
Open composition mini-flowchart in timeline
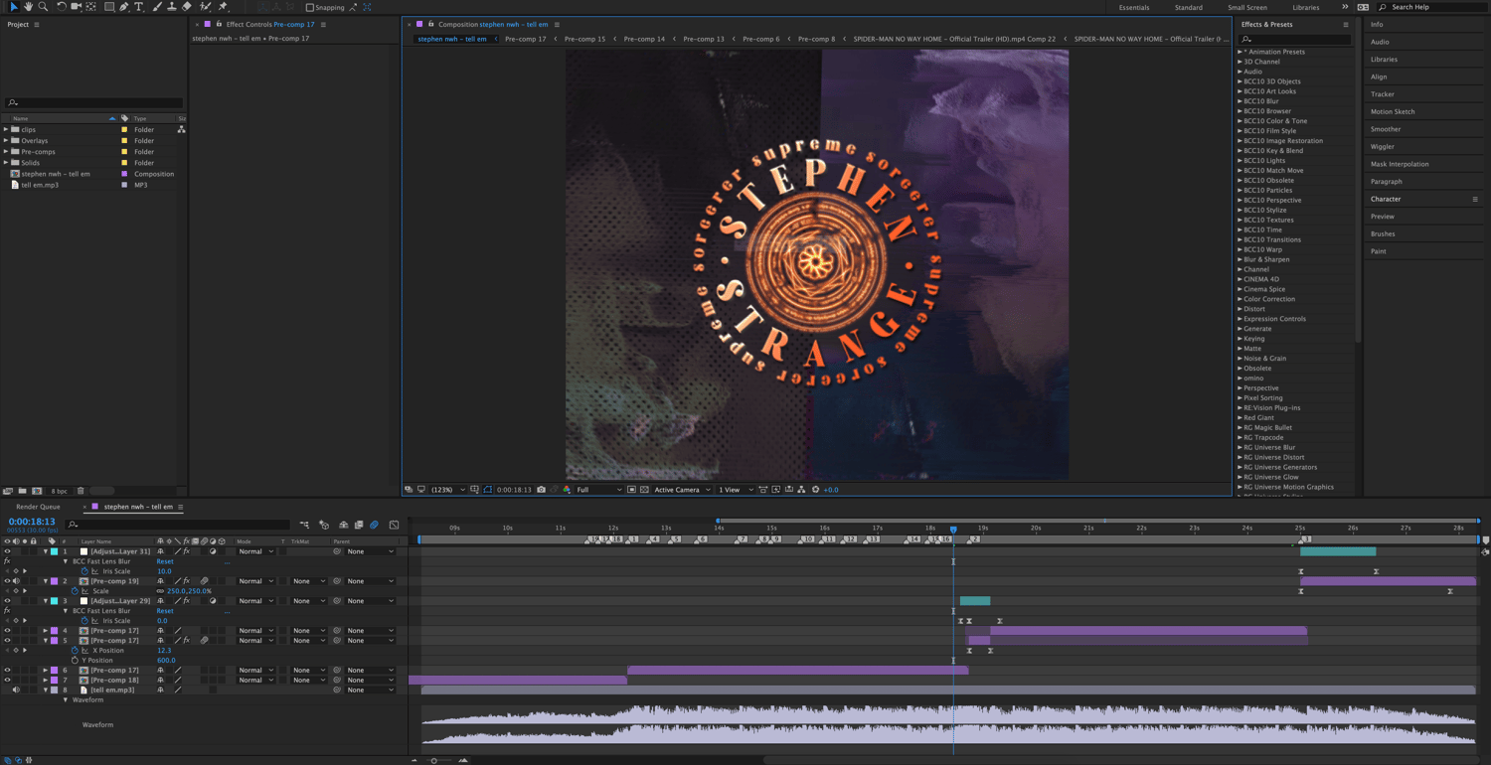click(x=304, y=525)
